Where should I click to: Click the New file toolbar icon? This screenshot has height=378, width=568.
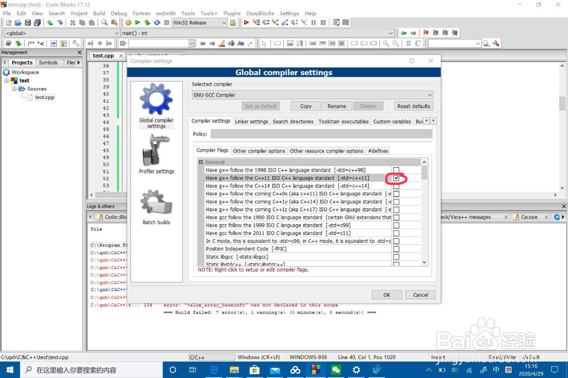click(9, 23)
